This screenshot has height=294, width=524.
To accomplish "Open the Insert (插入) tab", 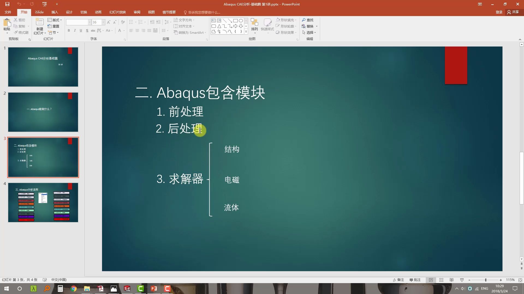I will (x=55, y=12).
